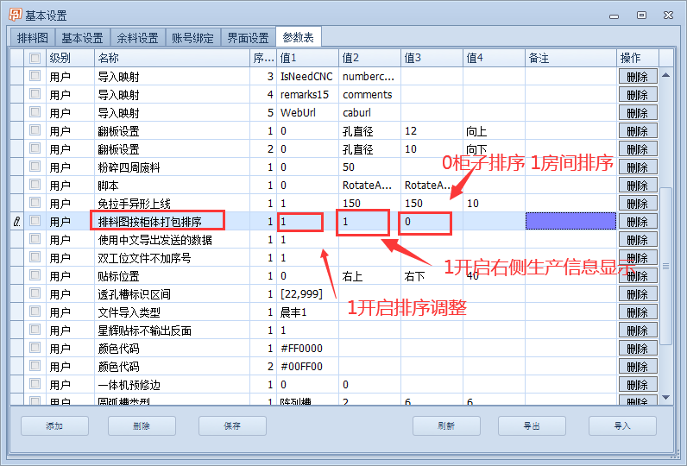
Task: Click the vertical scrollbar thumb
Action: 666,267
